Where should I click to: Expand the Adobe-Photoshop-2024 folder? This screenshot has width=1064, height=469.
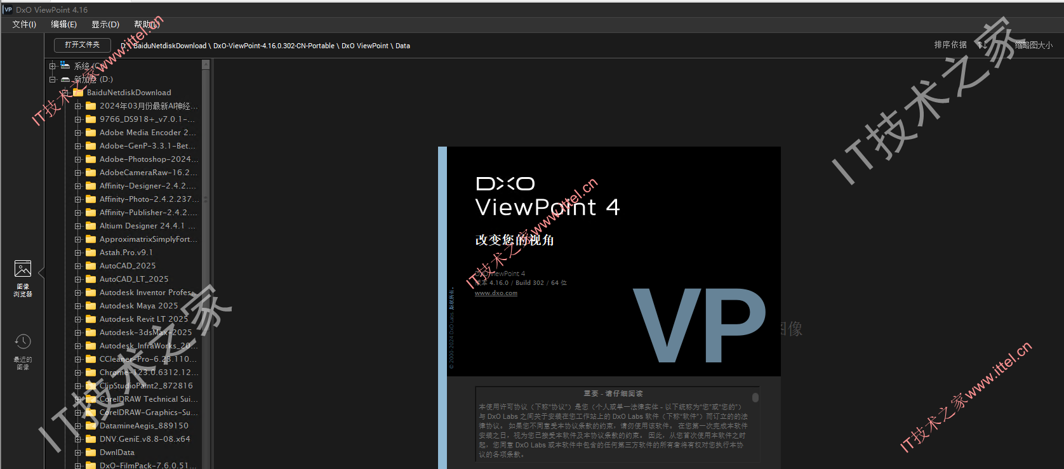(x=78, y=159)
